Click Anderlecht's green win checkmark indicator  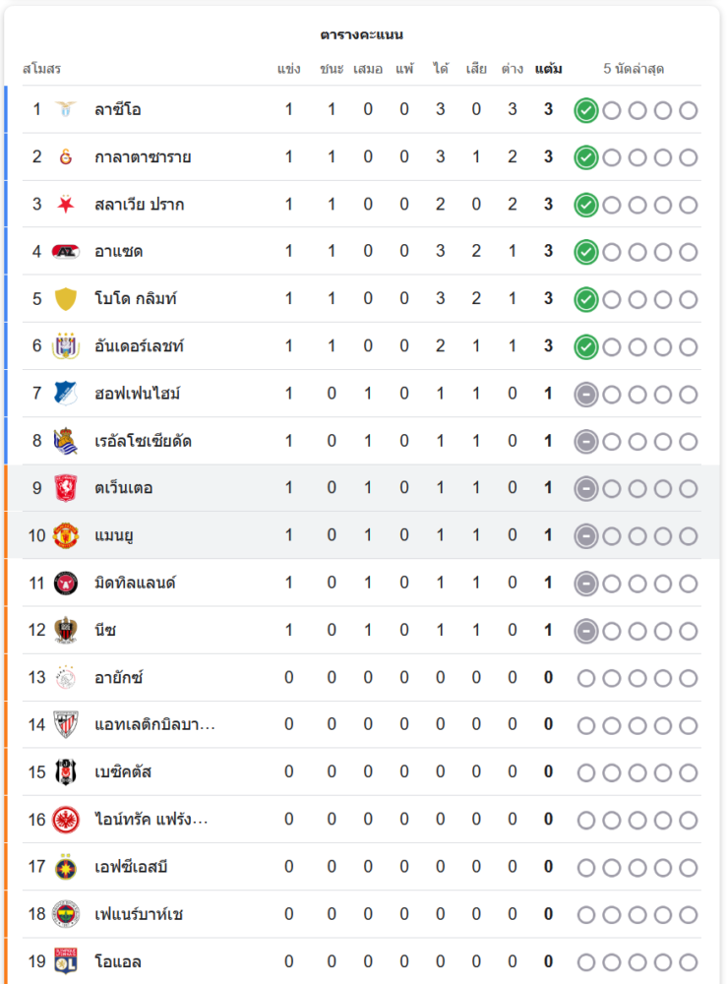585,346
